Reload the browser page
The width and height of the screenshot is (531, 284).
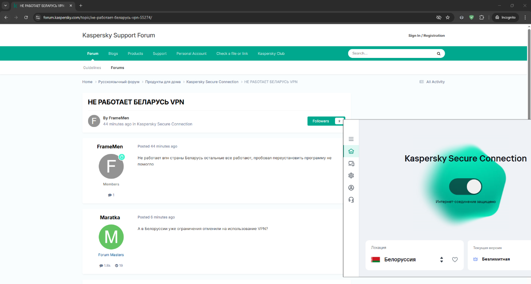(26, 17)
